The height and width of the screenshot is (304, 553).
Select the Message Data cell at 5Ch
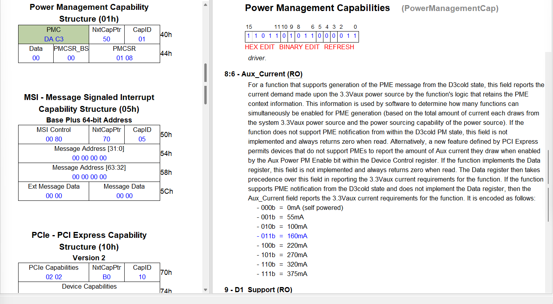click(124, 191)
